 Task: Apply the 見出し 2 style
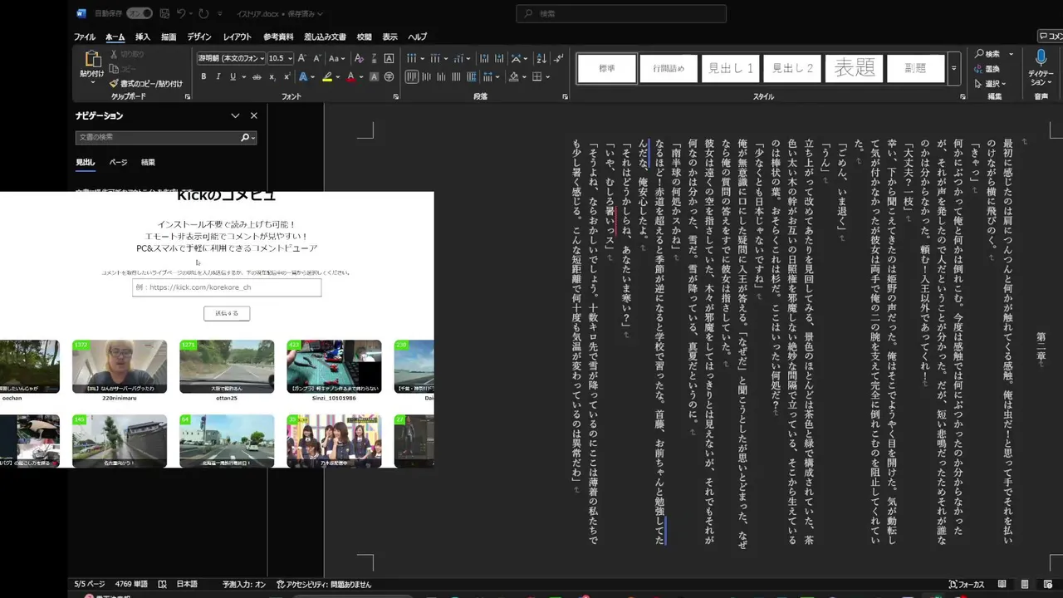(792, 68)
